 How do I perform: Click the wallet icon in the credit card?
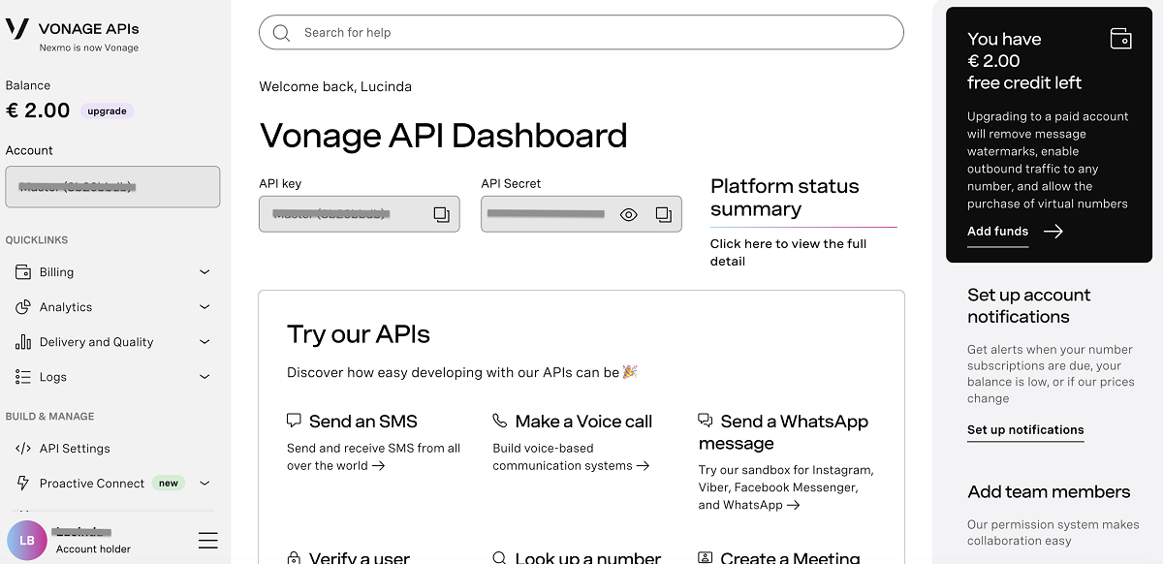click(1121, 39)
